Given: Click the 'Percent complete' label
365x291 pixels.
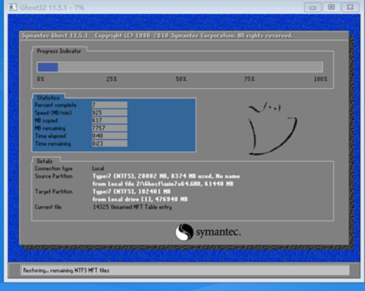Looking at the screenshot, I should point(55,105).
